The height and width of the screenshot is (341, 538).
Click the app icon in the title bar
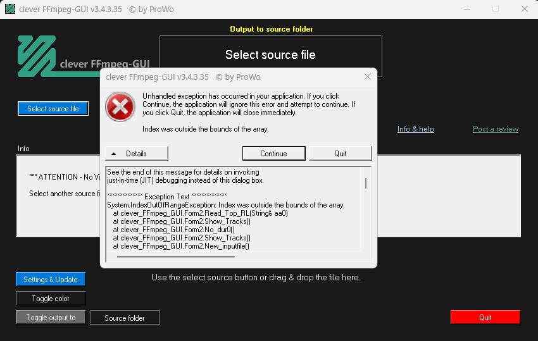click(x=10, y=9)
